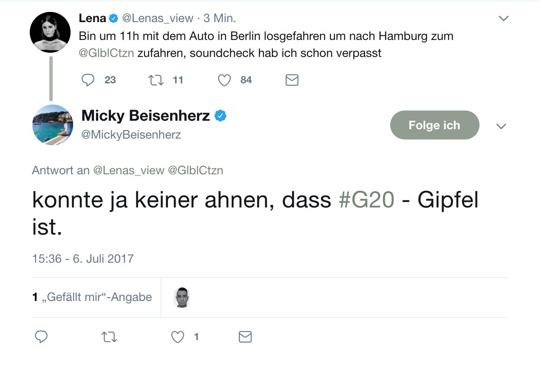Viewport: 539px width, 369px height.
Task: Open the #G20 hashtag link
Action: click(x=366, y=201)
